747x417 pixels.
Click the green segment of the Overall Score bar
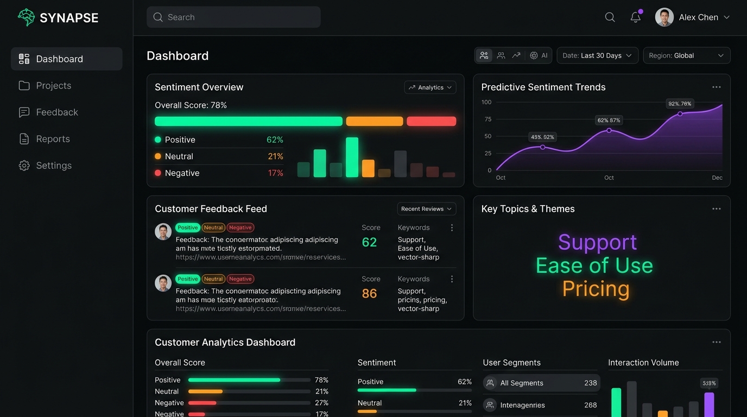pyautogui.click(x=249, y=121)
